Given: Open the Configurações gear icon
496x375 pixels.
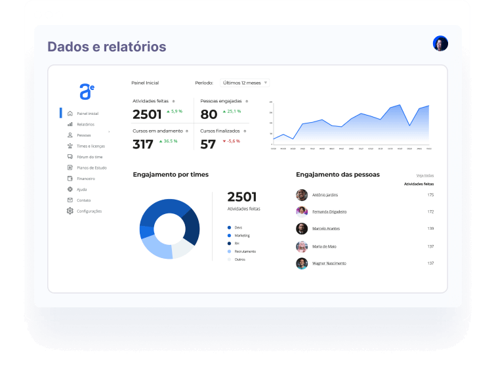Looking at the screenshot, I should 70,211.
